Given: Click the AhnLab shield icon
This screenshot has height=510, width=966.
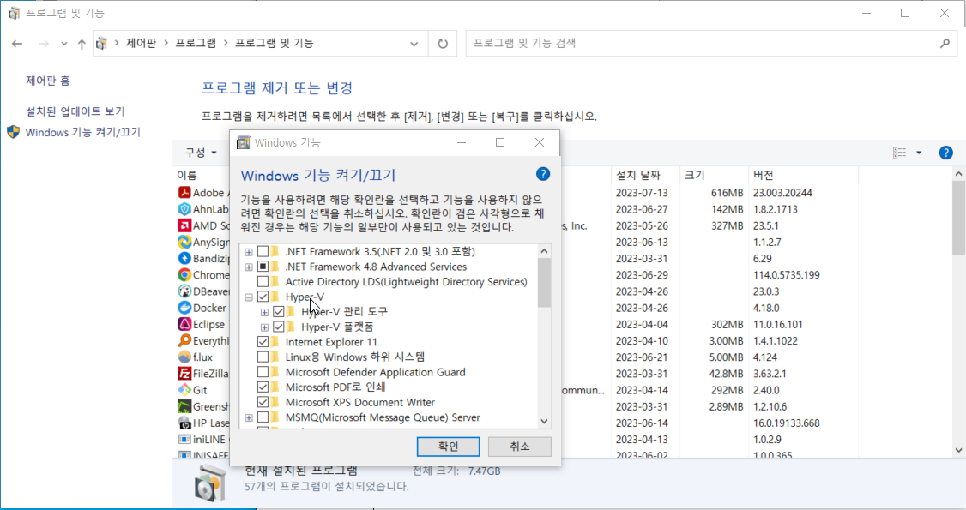Looking at the screenshot, I should point(184,209).
